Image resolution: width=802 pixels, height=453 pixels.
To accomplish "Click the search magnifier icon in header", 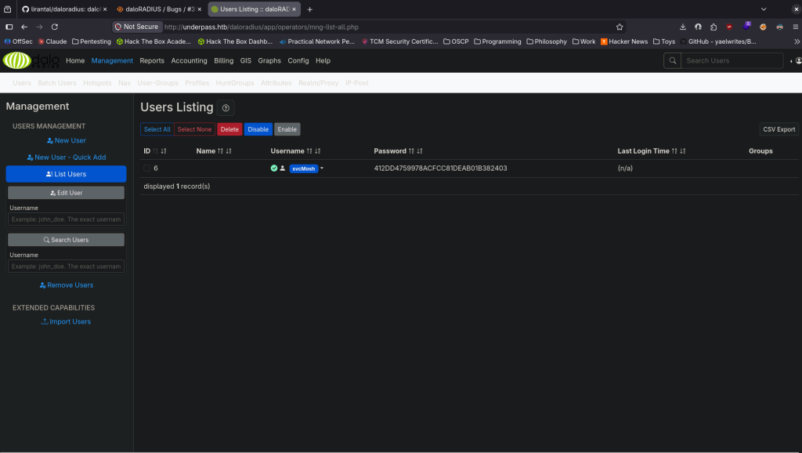I will tap(672, 60).
